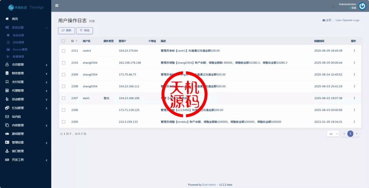369x188 pixels.
Task: Click the 首页 home icon in sidebar
Action: tap(7, 19)
